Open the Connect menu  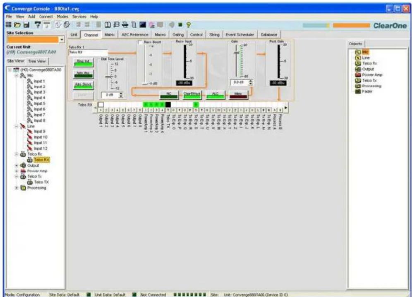pos(46,17)
